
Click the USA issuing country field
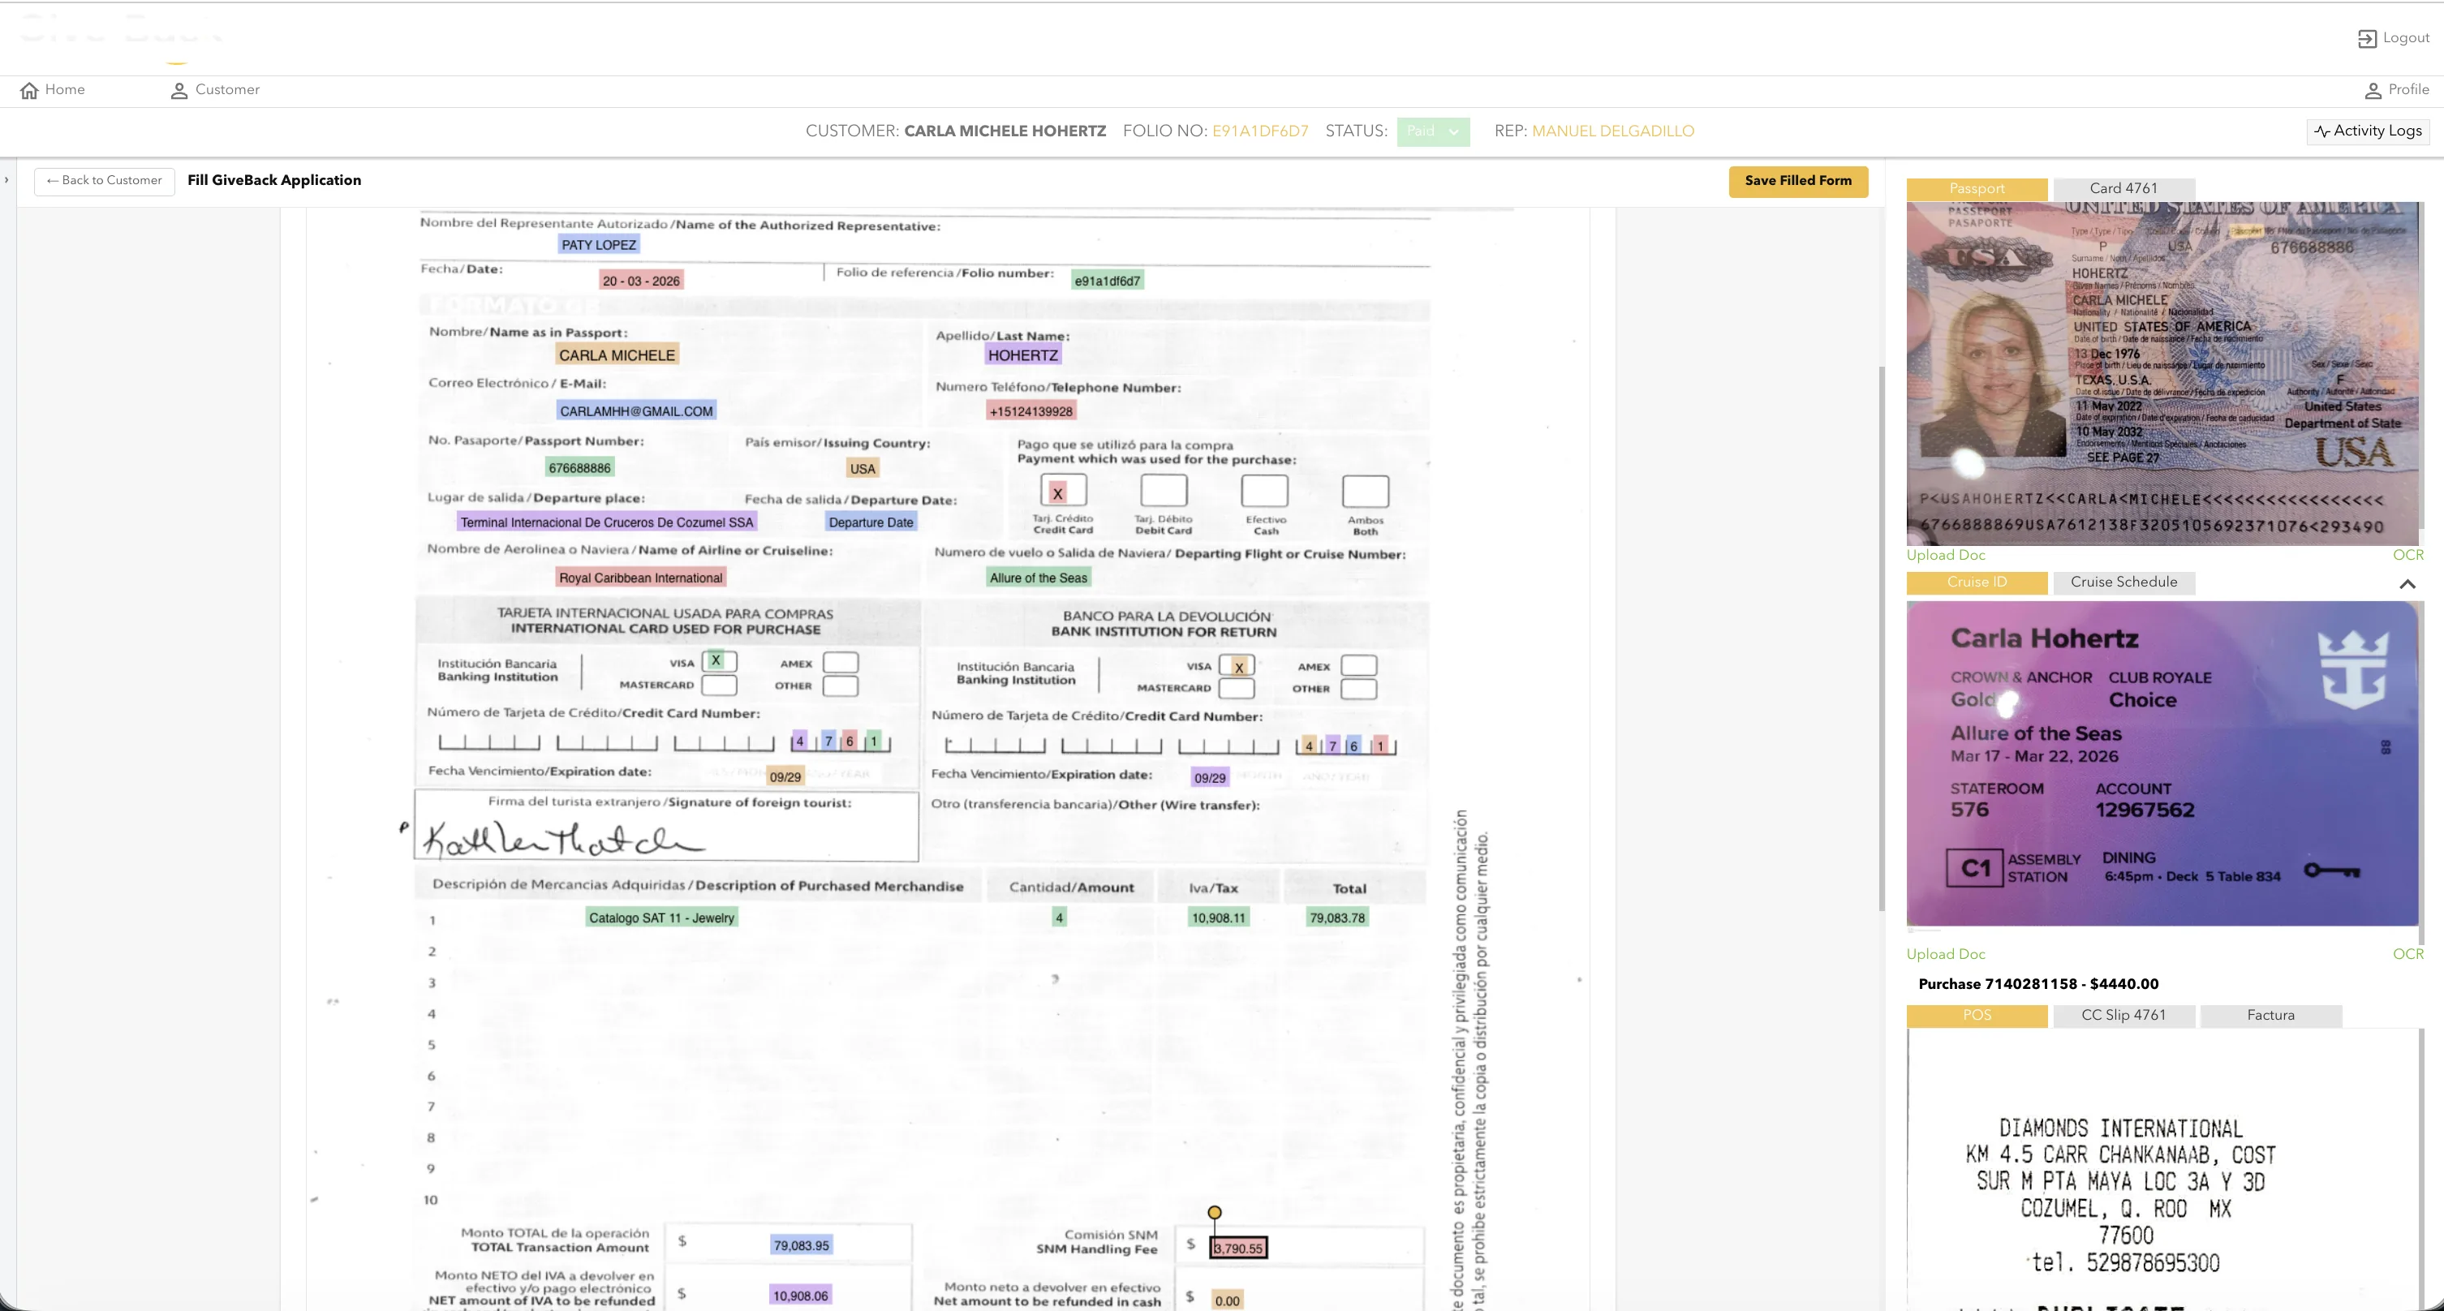pos(863,469)
